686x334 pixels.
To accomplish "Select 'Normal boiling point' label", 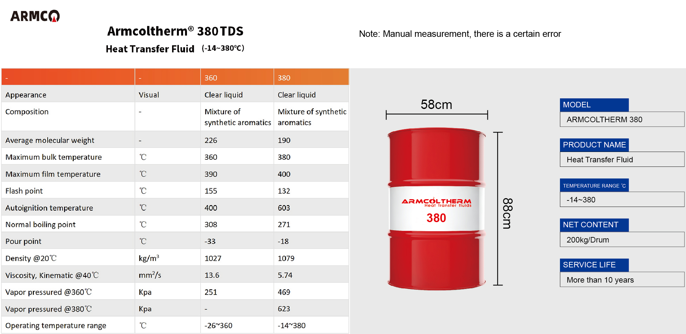I will pos(41,224).
